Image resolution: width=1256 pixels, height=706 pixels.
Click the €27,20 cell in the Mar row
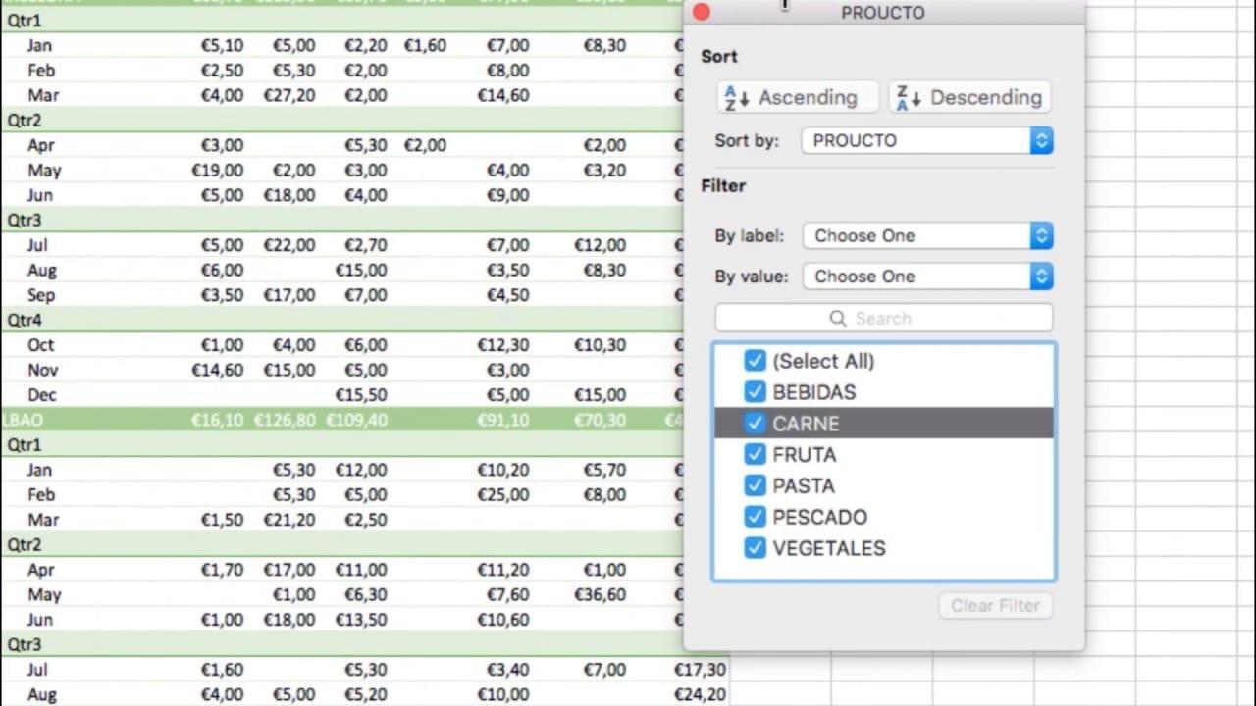coord(289,95)
